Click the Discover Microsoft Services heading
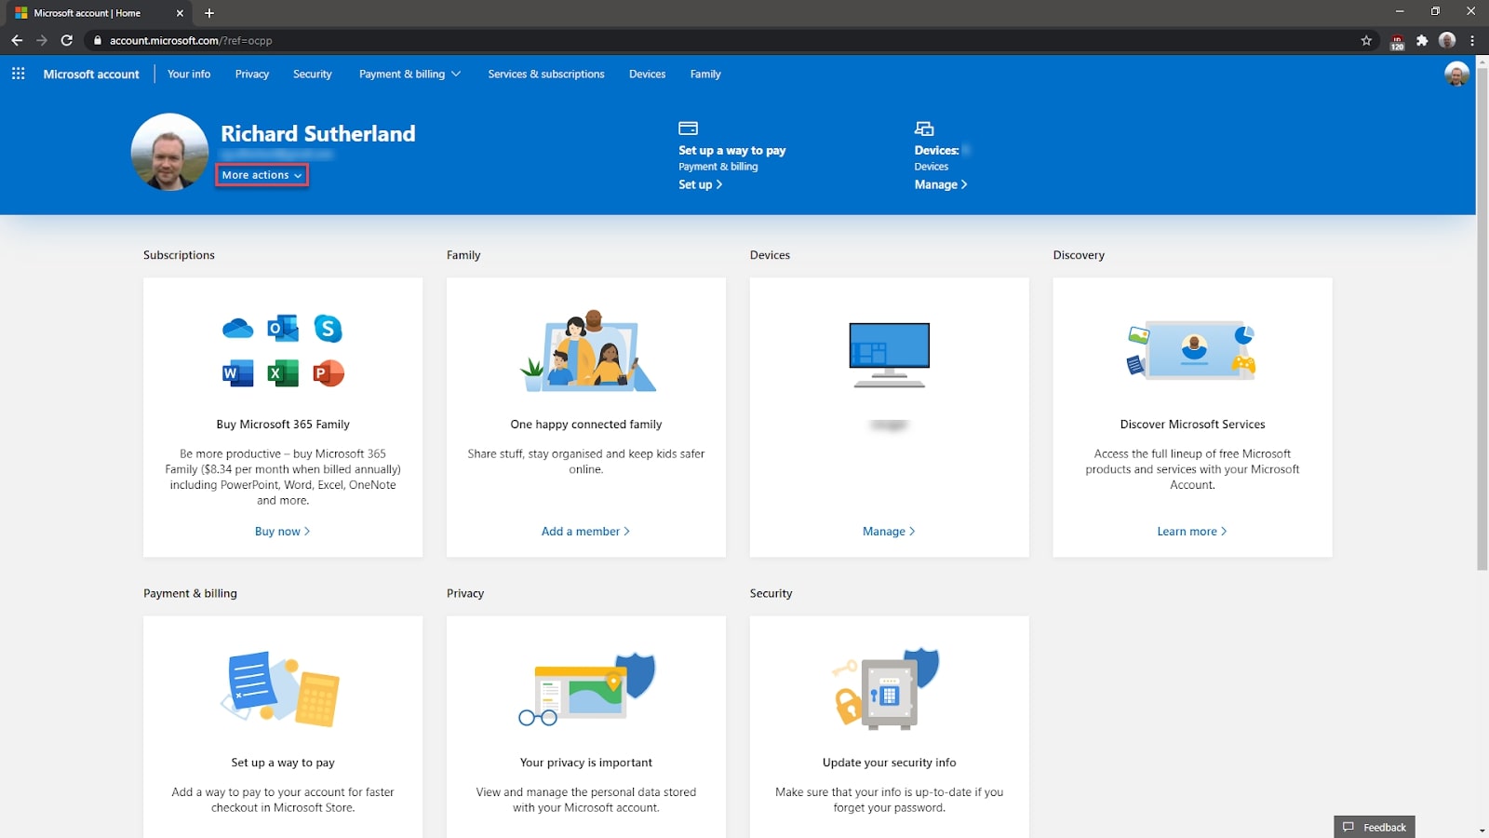Screen dimensions: 1489x838 [1192, 424]
